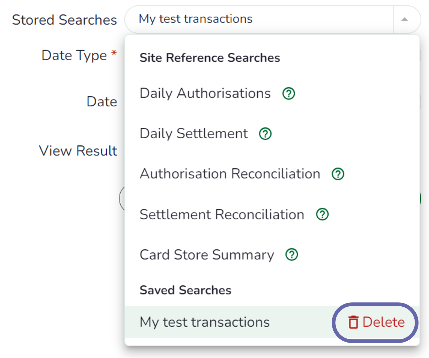Viewport: 429px width, 358px height.
Task: Open help for Daily Authorisations
Action: (289, 94)
